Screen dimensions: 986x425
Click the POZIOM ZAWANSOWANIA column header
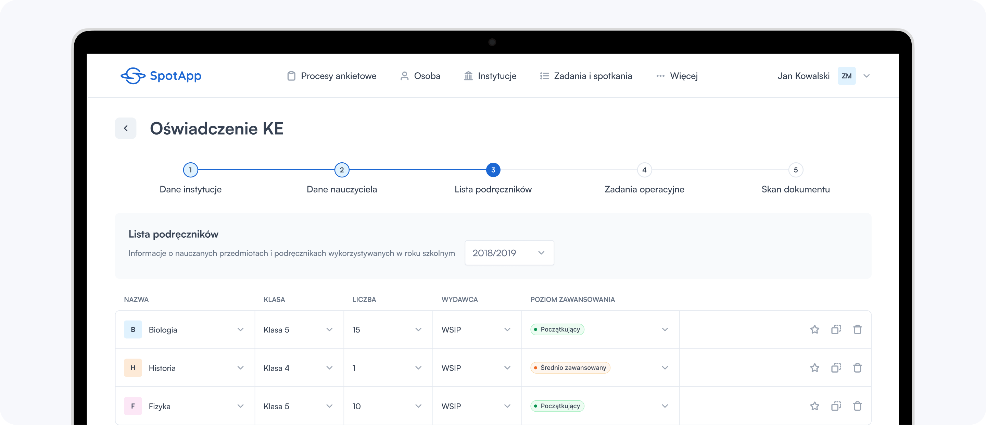click(x=573, y=299)
